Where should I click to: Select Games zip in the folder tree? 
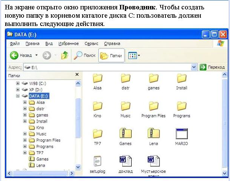click(42, 159)
